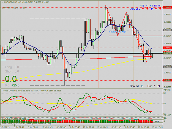Click the current price tag 0.91682
Screen dimensions: 172x129
(167, 53)
